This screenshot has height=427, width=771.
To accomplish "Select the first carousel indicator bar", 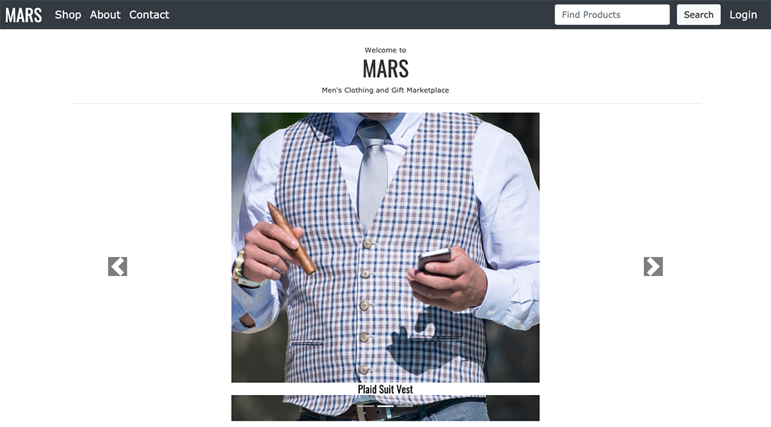I will pyautogui.click(x=366, y=406).
